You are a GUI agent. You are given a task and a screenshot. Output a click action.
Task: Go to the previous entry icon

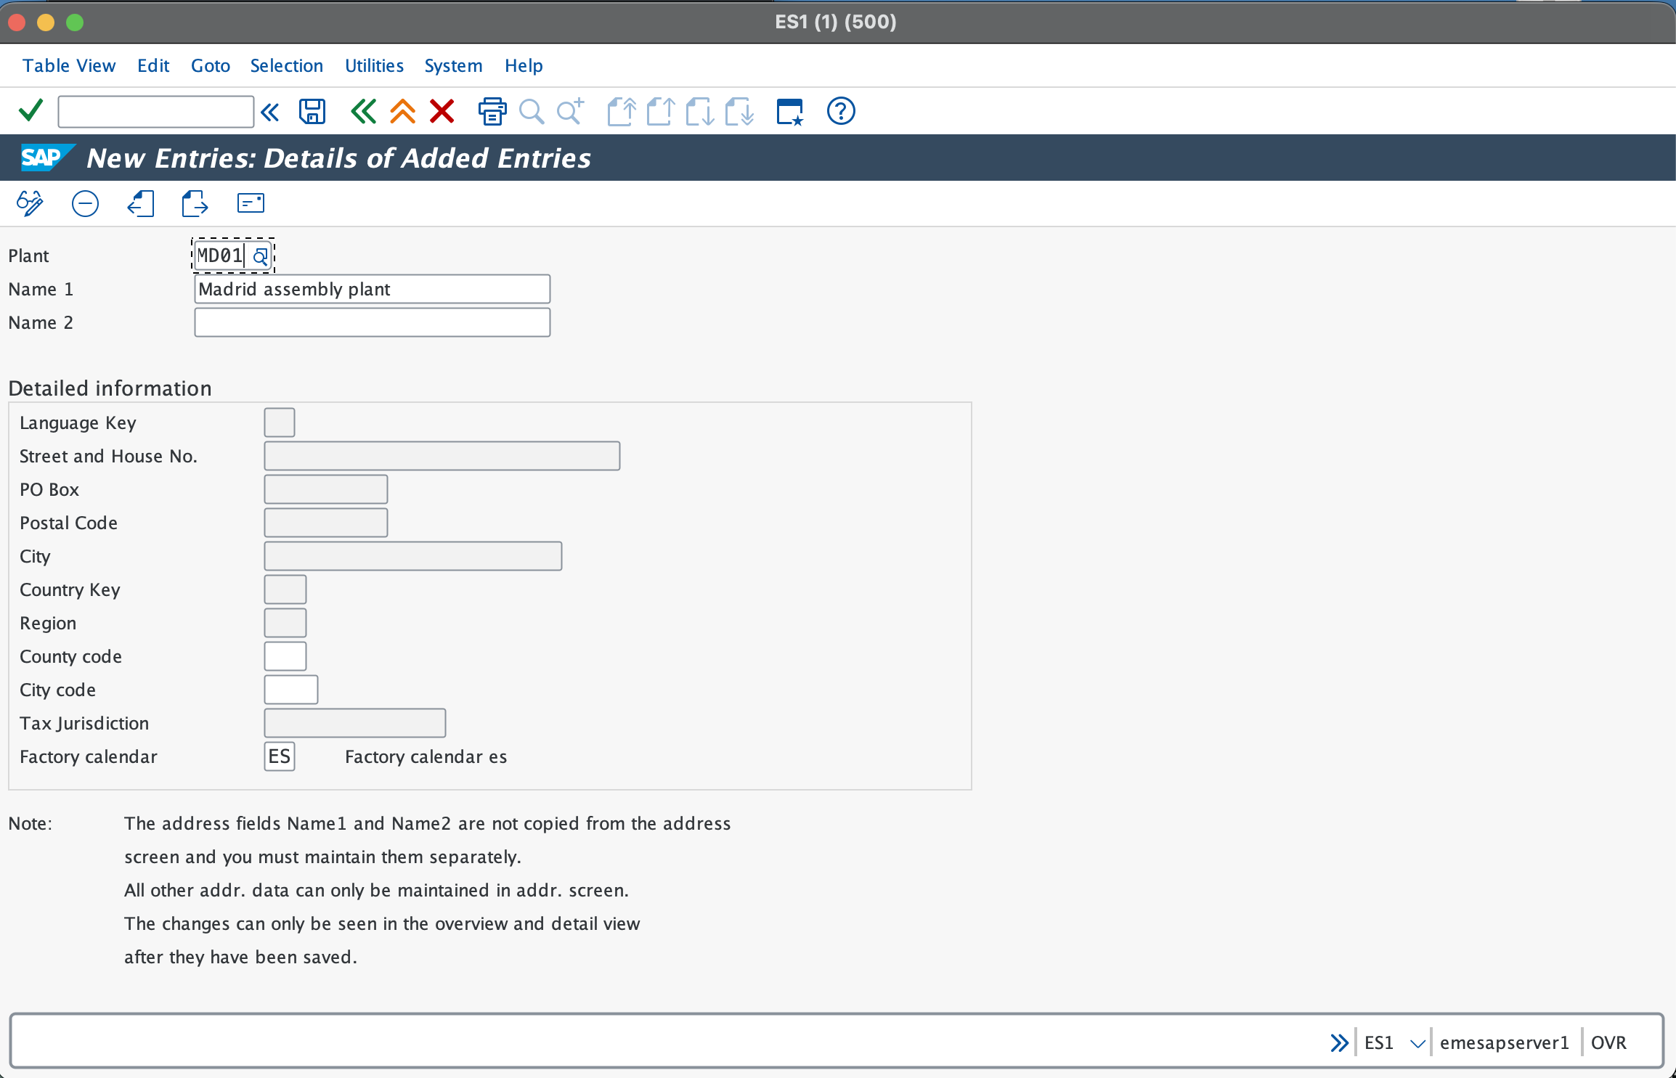click(140, 203)
